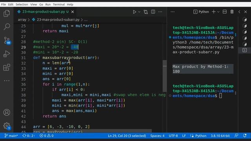The width and height of the screenshot is (251, 141).
Task: Select language mode Python in status bar
Action: coord(198,136)
